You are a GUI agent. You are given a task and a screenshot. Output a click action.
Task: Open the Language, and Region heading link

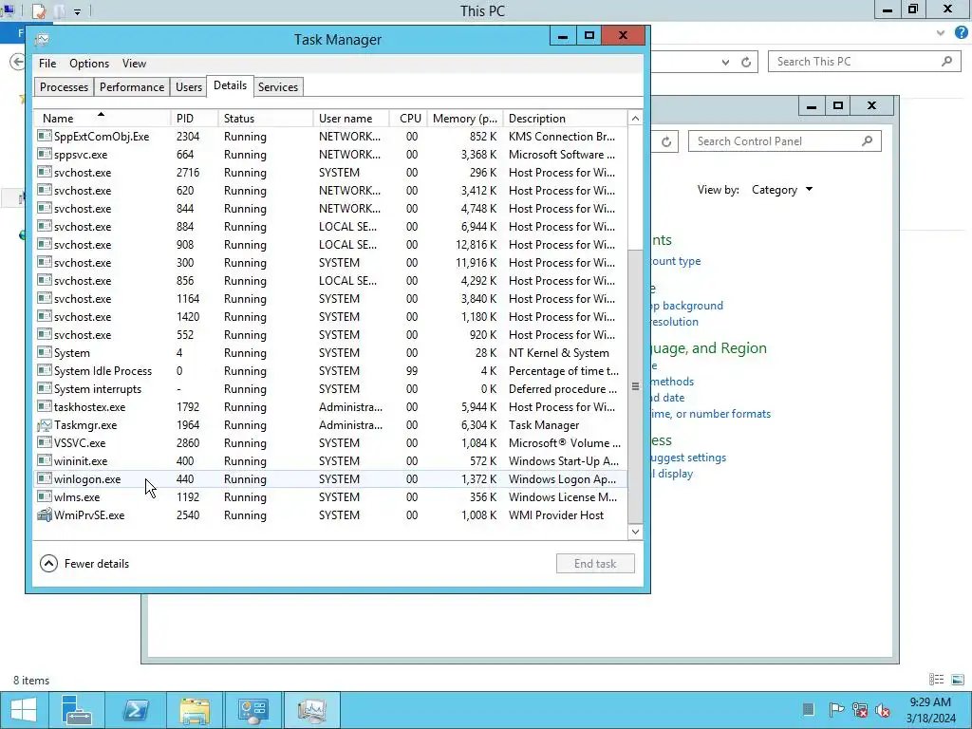pos(708,348)
